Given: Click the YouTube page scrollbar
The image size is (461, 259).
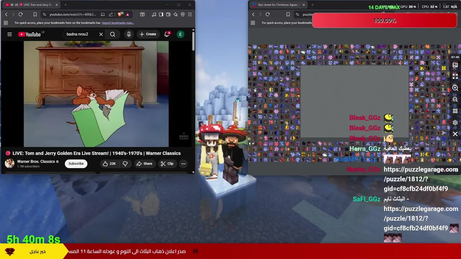Looking at the screenshot, I should [193, 41].
